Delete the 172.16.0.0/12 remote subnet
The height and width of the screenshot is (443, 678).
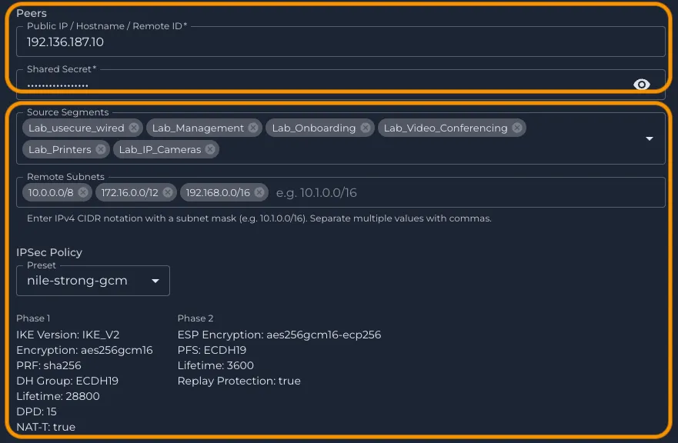point(168,192)
